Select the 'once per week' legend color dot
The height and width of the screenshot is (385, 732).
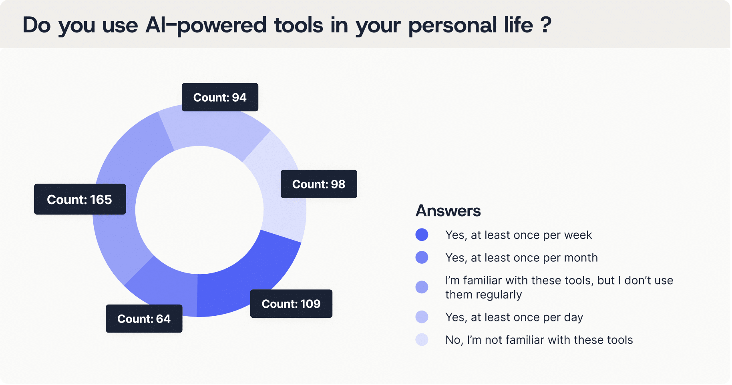click(x=422, y=235)
